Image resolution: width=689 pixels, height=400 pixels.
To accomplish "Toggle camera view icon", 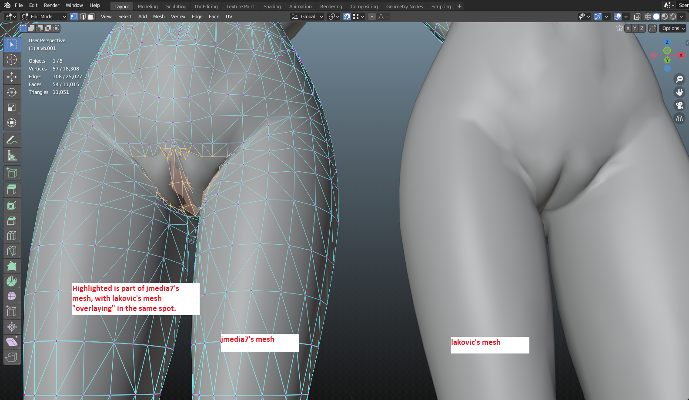I will click(x=679, y=105).
